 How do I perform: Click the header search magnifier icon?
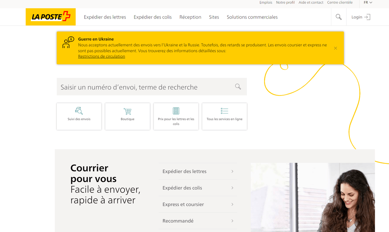[338, 17]
